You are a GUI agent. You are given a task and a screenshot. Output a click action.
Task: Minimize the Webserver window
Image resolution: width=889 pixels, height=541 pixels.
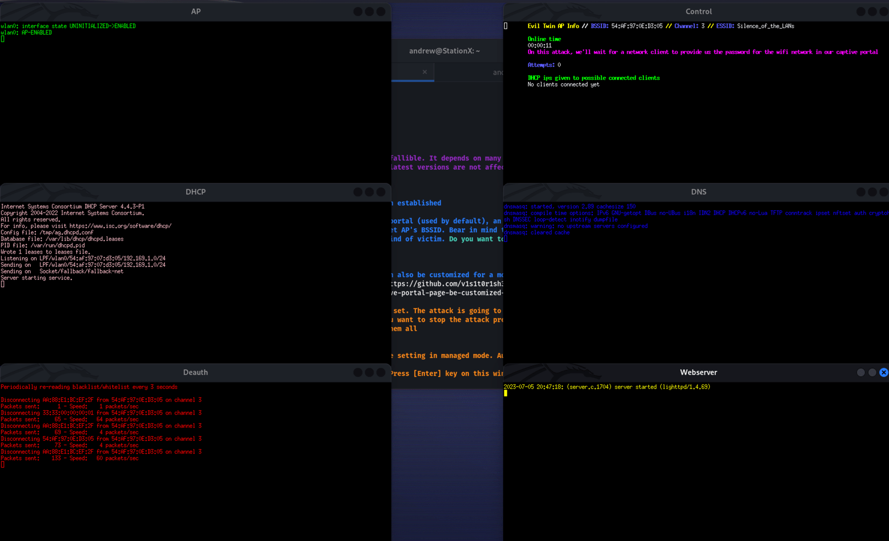(861, 373)
